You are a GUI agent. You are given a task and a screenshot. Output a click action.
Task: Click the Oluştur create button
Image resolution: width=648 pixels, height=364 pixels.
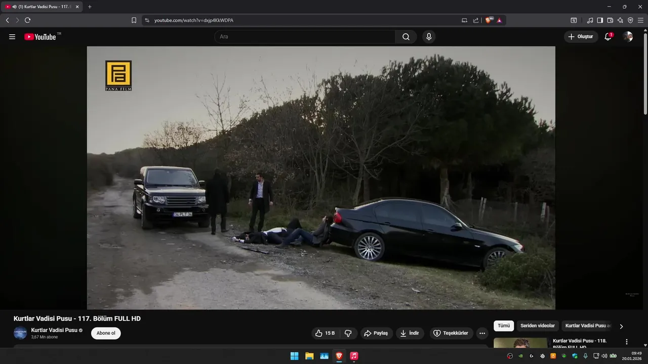click(581, 36)
